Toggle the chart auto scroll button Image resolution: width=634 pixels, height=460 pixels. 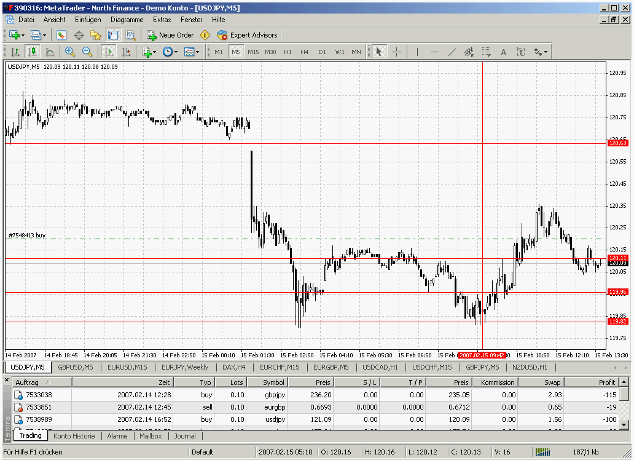[x=109, y=52]
